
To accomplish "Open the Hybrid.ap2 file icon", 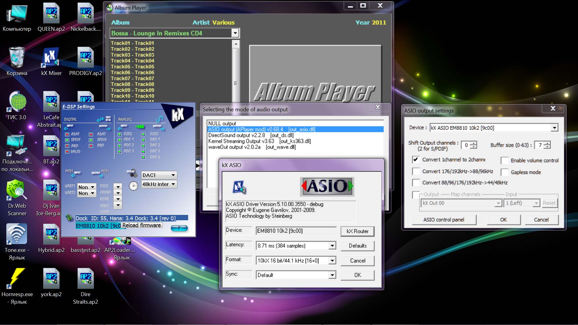I will click(x=51, y=238).
